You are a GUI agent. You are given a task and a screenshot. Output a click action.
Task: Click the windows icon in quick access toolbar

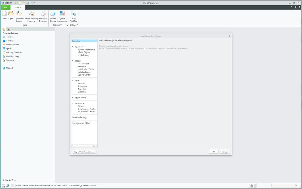[x=28, y=3]
